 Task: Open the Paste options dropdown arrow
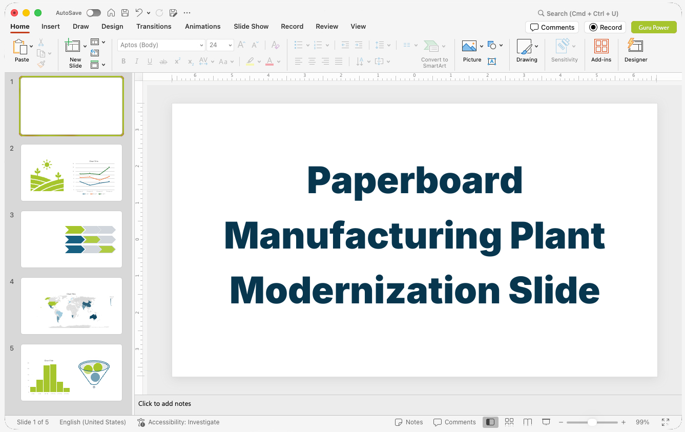point(31,46)
